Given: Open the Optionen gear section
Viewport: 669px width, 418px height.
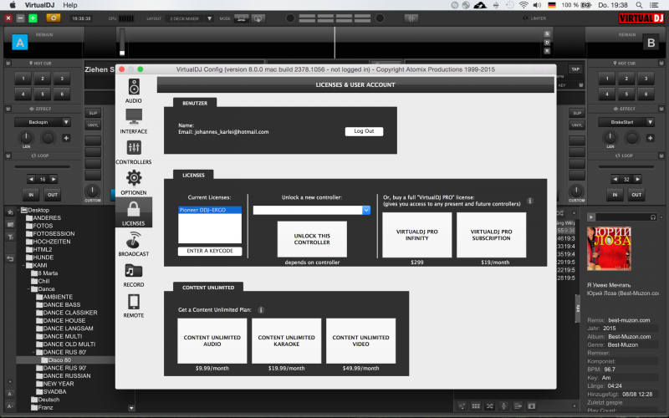Looking at the screenshot, I should pyautogui.click(x=134, y=182).
